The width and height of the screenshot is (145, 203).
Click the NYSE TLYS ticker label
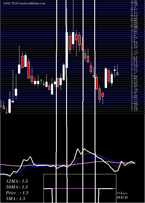coord(11,3)
